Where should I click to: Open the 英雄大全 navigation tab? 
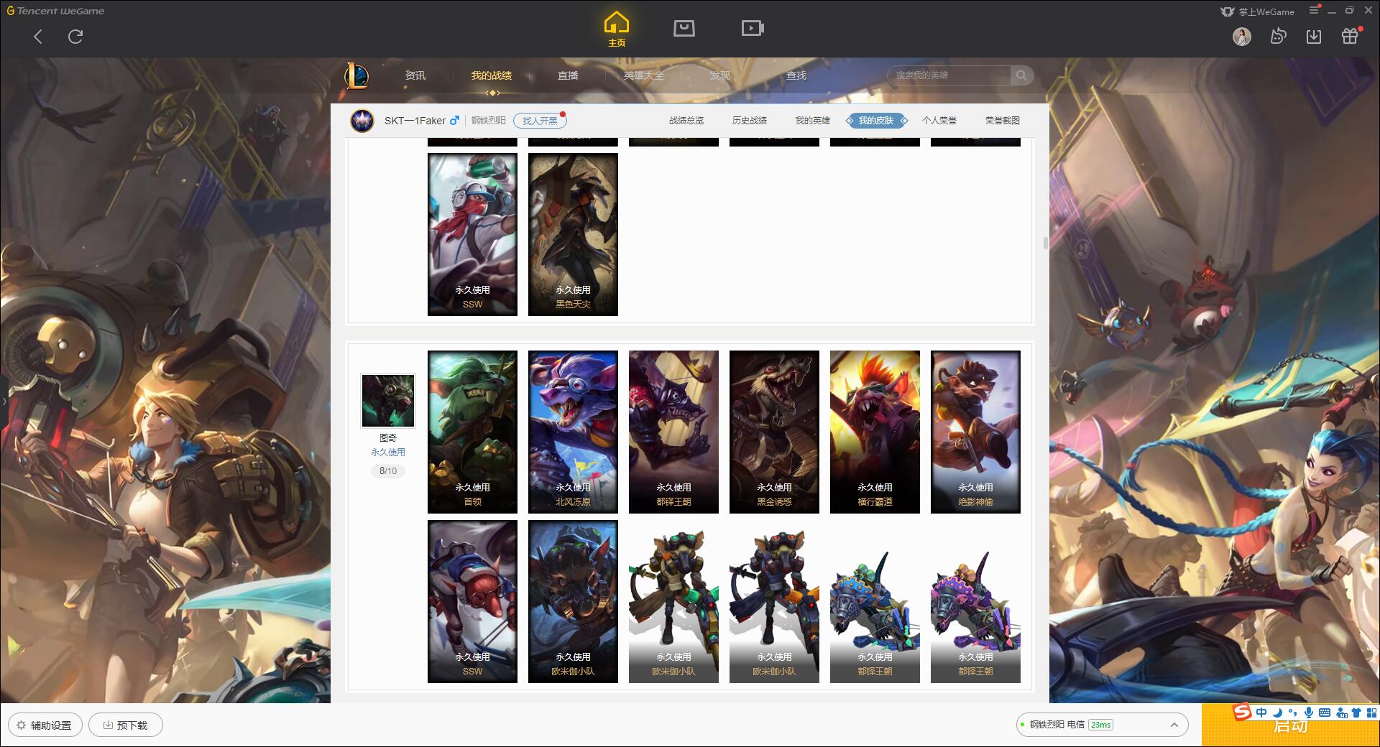click(644, 75)
